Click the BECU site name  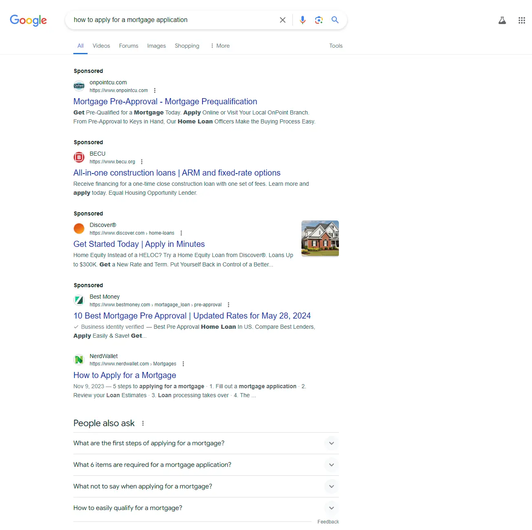pos(97,154)
